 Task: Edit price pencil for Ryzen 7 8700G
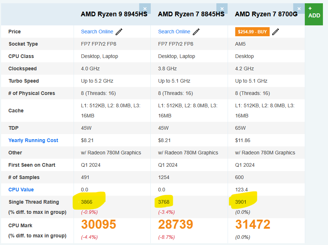[x=275, y=32]
